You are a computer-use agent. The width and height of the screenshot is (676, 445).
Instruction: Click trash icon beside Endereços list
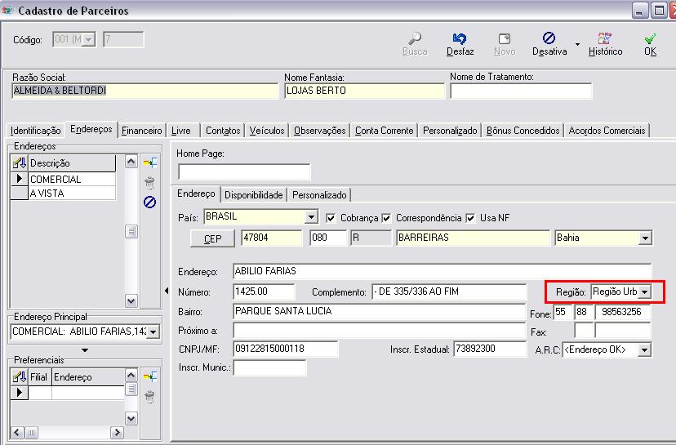(149, 183)
